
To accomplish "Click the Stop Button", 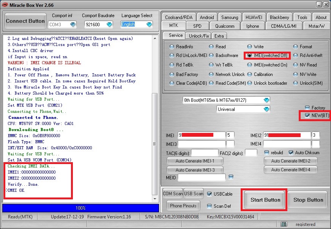I will click(x=307, y=200).
